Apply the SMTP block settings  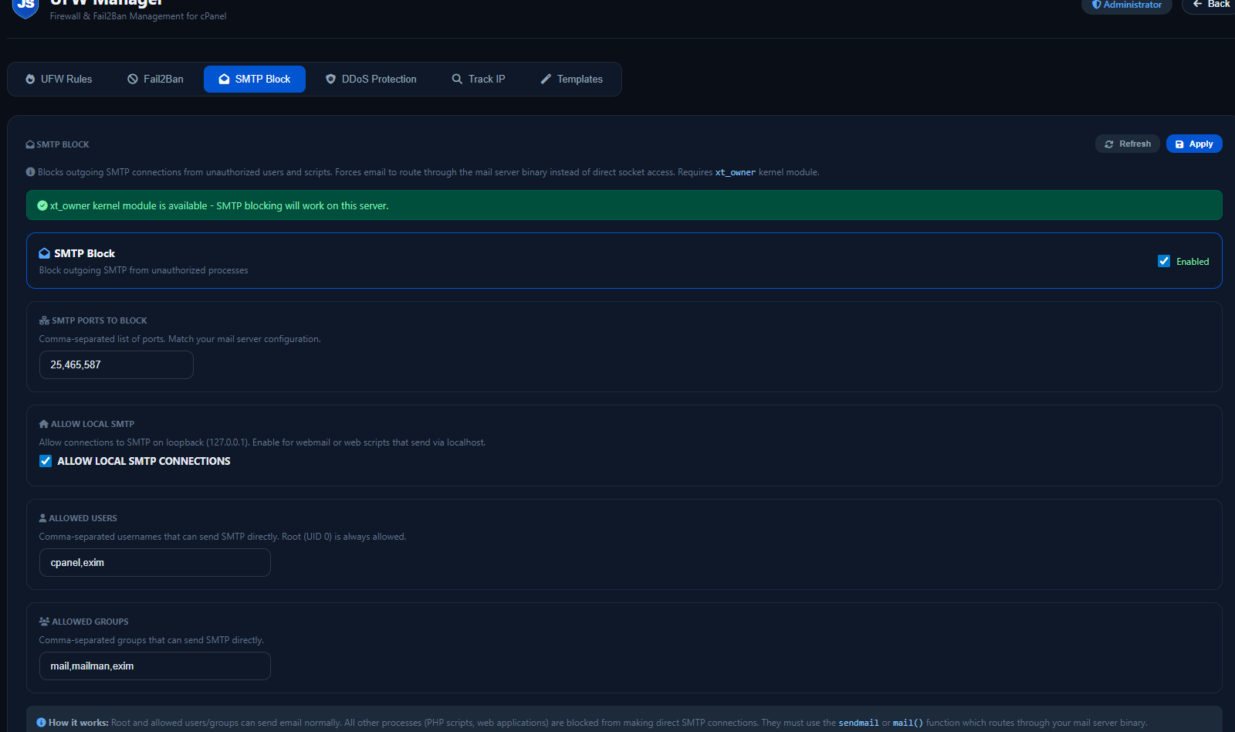pos(1193,144)
